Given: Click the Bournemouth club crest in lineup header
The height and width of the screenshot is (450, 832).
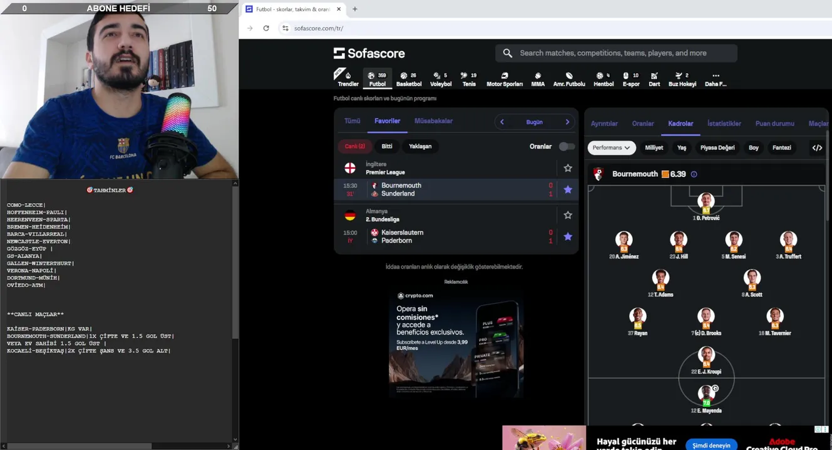Looking at the screenshot, I should (598, 174).
